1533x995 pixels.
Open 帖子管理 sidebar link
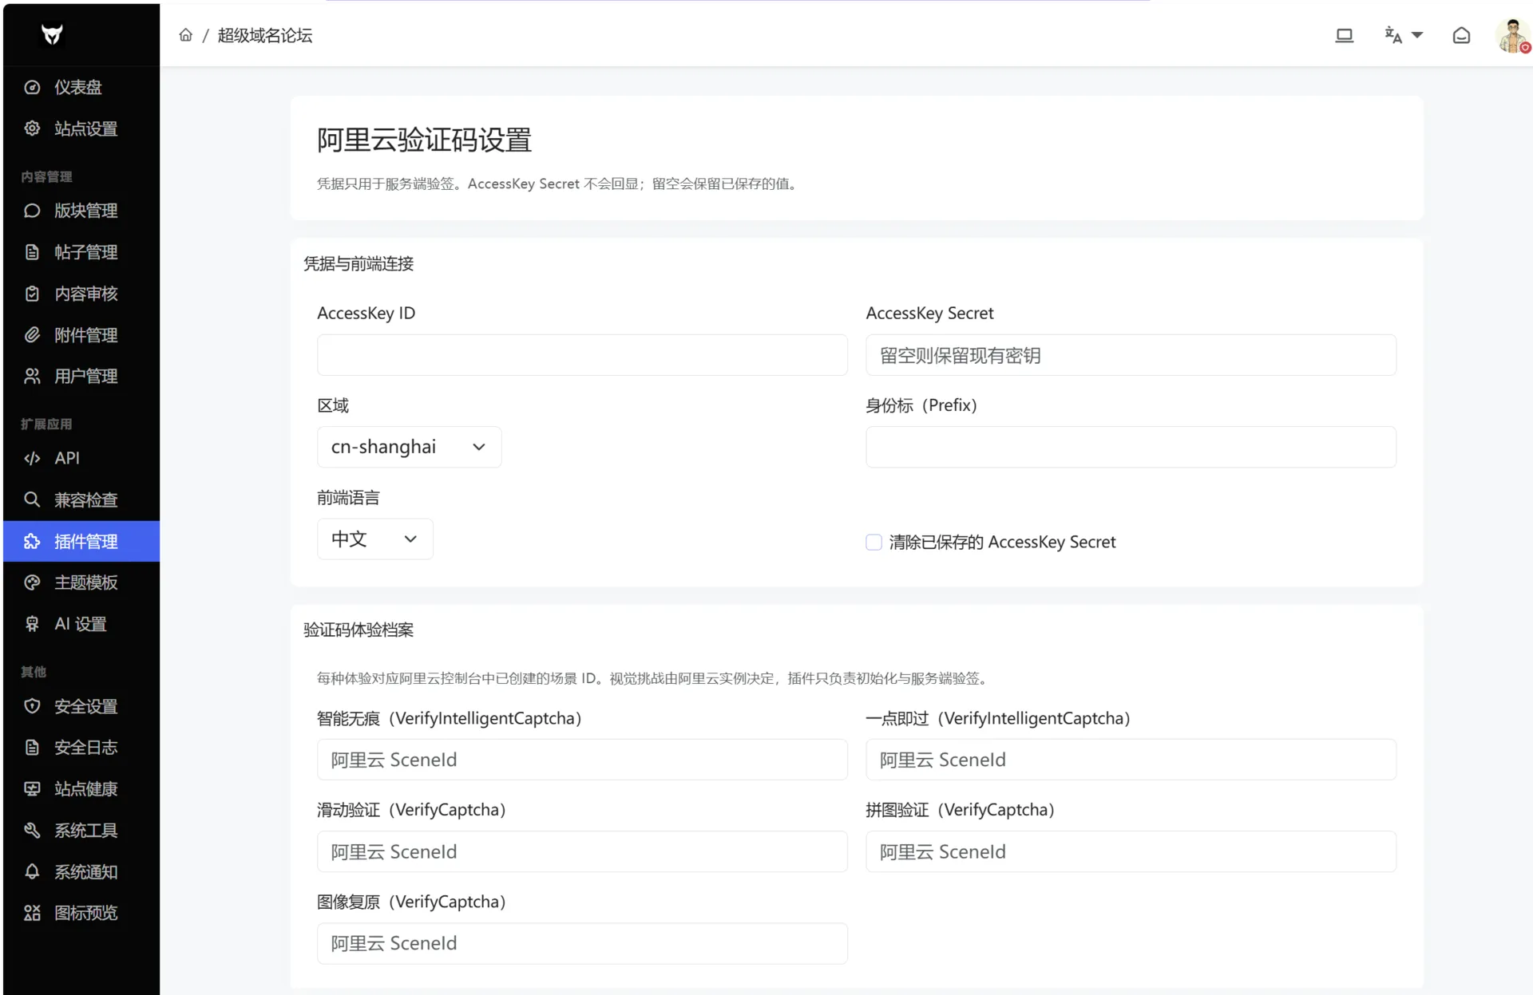click(x=81, y=252)
